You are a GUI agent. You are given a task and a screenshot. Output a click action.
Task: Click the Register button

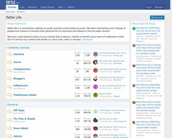(159, 7)
